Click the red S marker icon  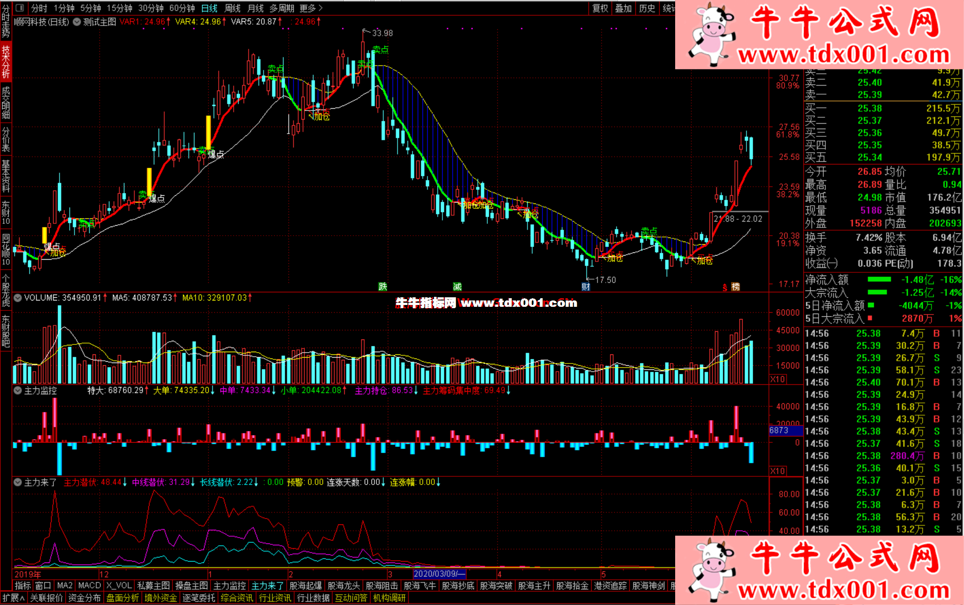pos(725,287)
